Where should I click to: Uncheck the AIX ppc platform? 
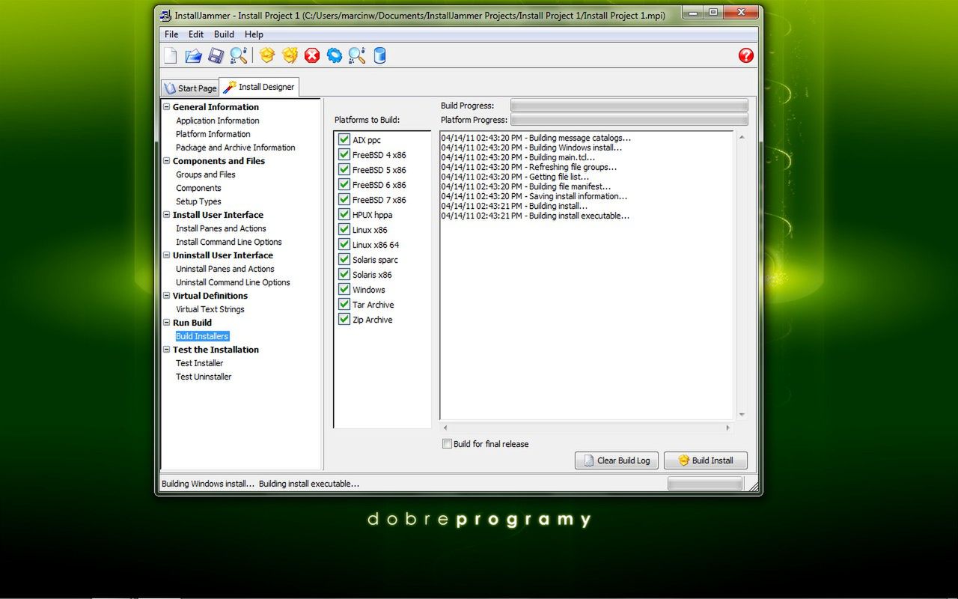(x=344, y=139)
